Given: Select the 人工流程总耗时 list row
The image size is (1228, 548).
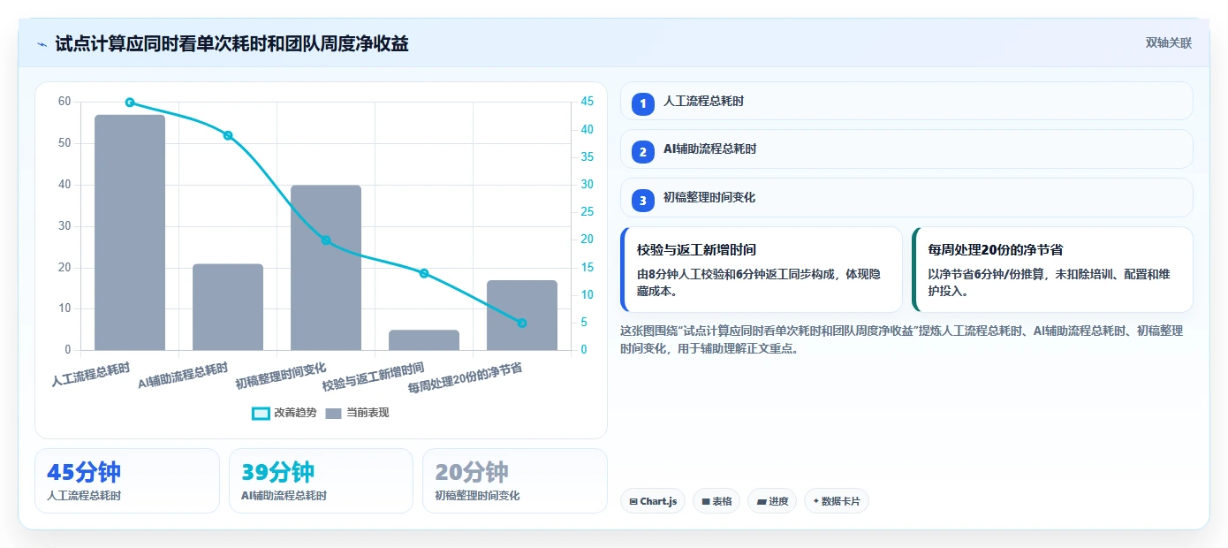Looking at the screenshot, I should click(x=906, y=102).
